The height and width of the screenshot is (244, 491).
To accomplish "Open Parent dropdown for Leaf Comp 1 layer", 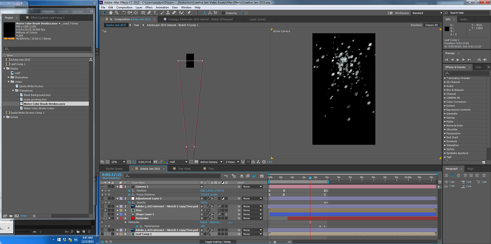I will pyautogui.click(x=253, y=234).
